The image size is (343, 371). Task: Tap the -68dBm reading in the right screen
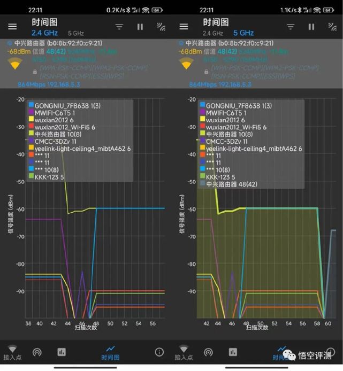190,51
